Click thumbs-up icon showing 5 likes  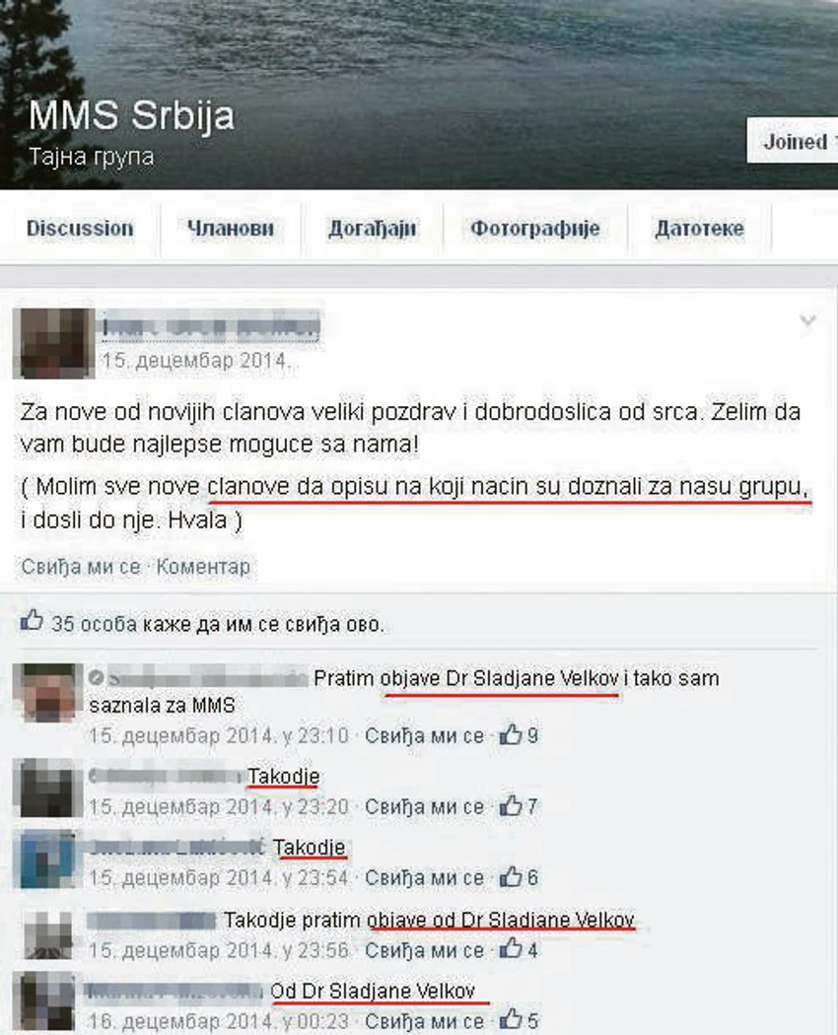tap(510, 1019)
